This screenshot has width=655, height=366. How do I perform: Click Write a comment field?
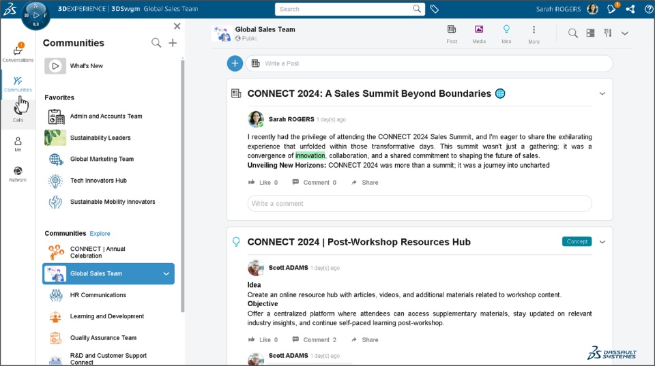420,204
